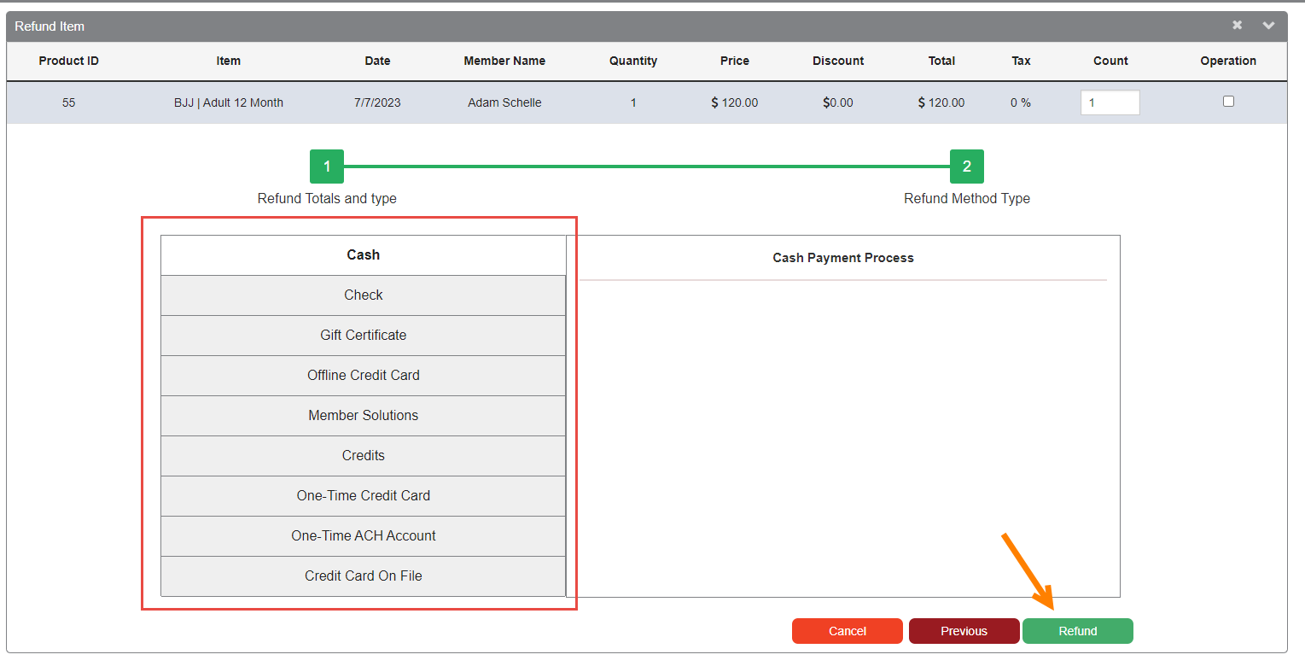Screen dimensions: 1305x672
Task: Collapse the Refund Item panel chevron
Action: (1268, 26)
